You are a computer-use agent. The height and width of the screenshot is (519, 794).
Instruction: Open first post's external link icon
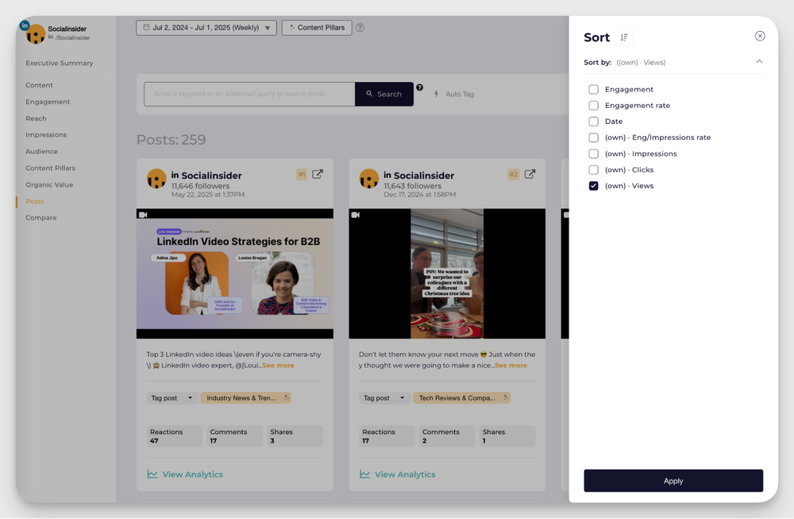tap(318, 174)
